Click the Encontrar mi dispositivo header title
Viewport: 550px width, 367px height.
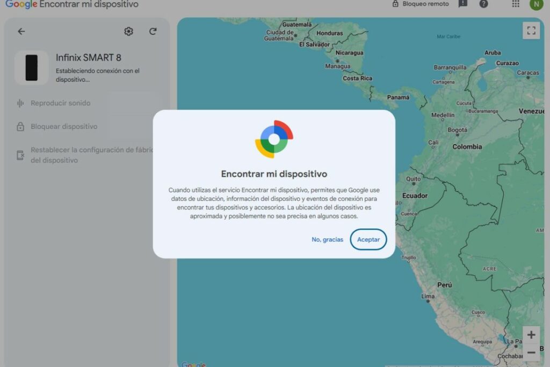(89, 4)
